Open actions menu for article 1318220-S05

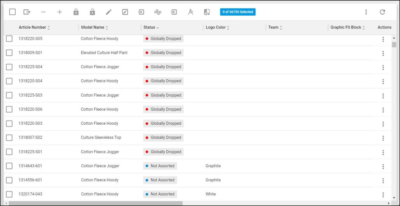[x=383, y=39]
